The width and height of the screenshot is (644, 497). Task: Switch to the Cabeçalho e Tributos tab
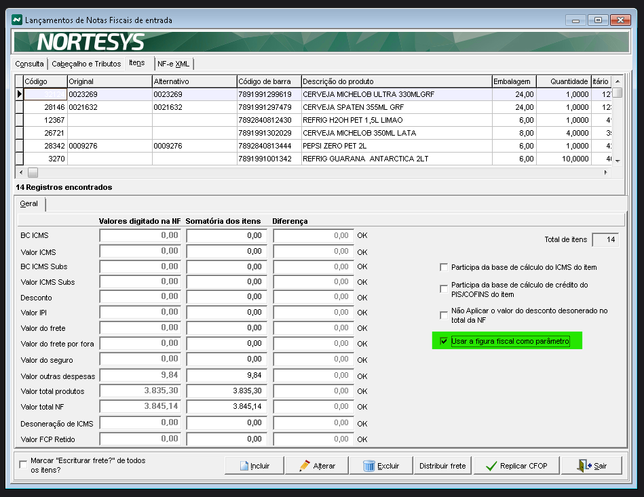86,64
